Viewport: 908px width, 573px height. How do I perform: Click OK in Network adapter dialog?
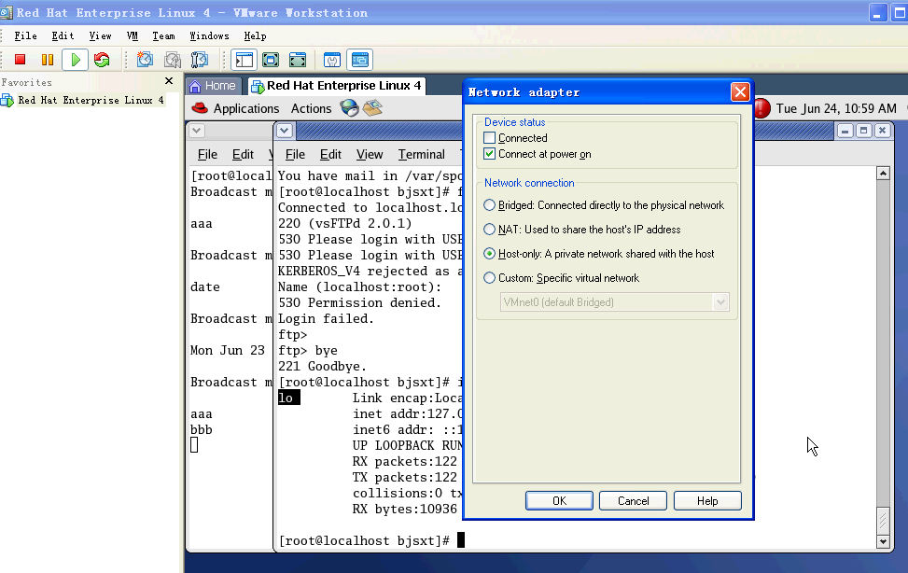(559, 501)
